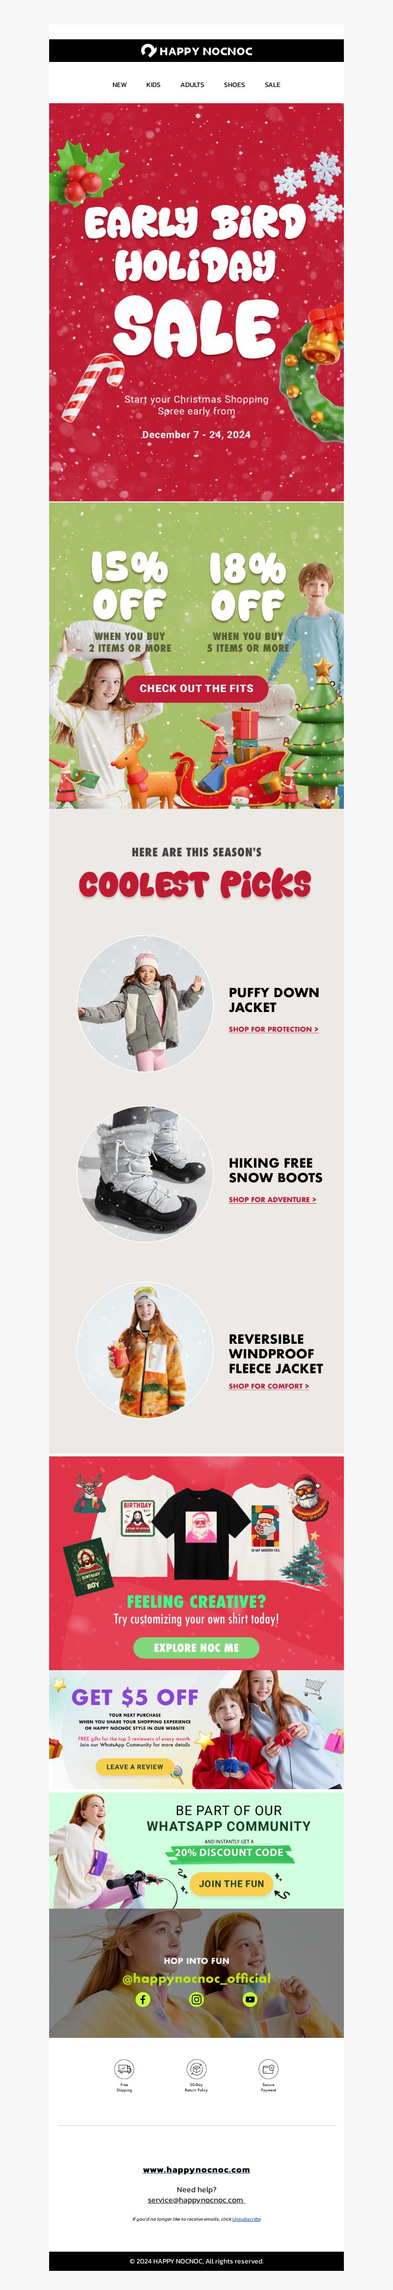Click the Explore Noc Me button
Viewport: 393px width, 2290px height.
point(196,1647)
